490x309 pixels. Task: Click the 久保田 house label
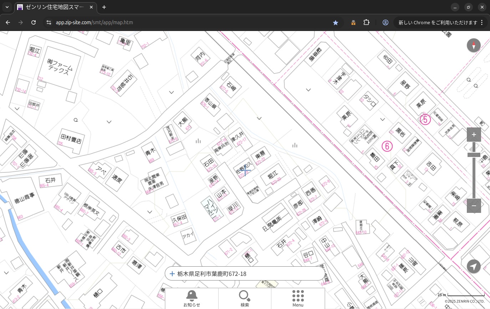[180, 218]
